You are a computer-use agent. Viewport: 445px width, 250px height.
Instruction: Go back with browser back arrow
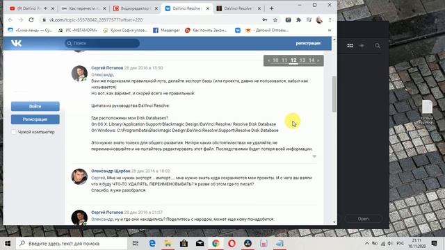10,20
